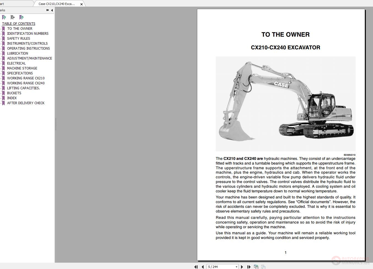Jump to the last page

click(249, 267)
